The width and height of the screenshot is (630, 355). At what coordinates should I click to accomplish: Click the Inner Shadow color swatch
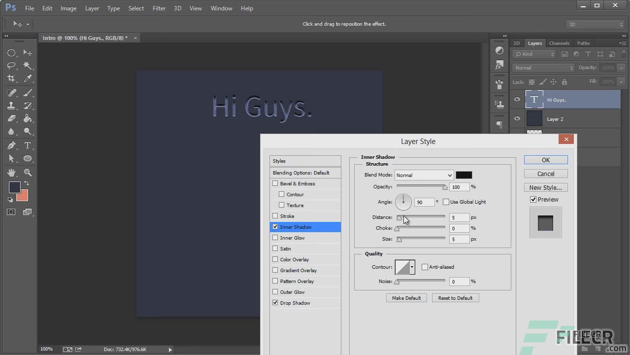pyautogui.click(x=464, y=175)
